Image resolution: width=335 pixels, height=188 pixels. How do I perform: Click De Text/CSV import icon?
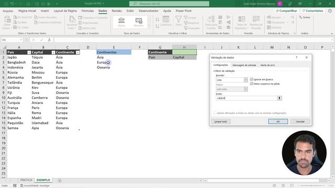tap(23, 17)
